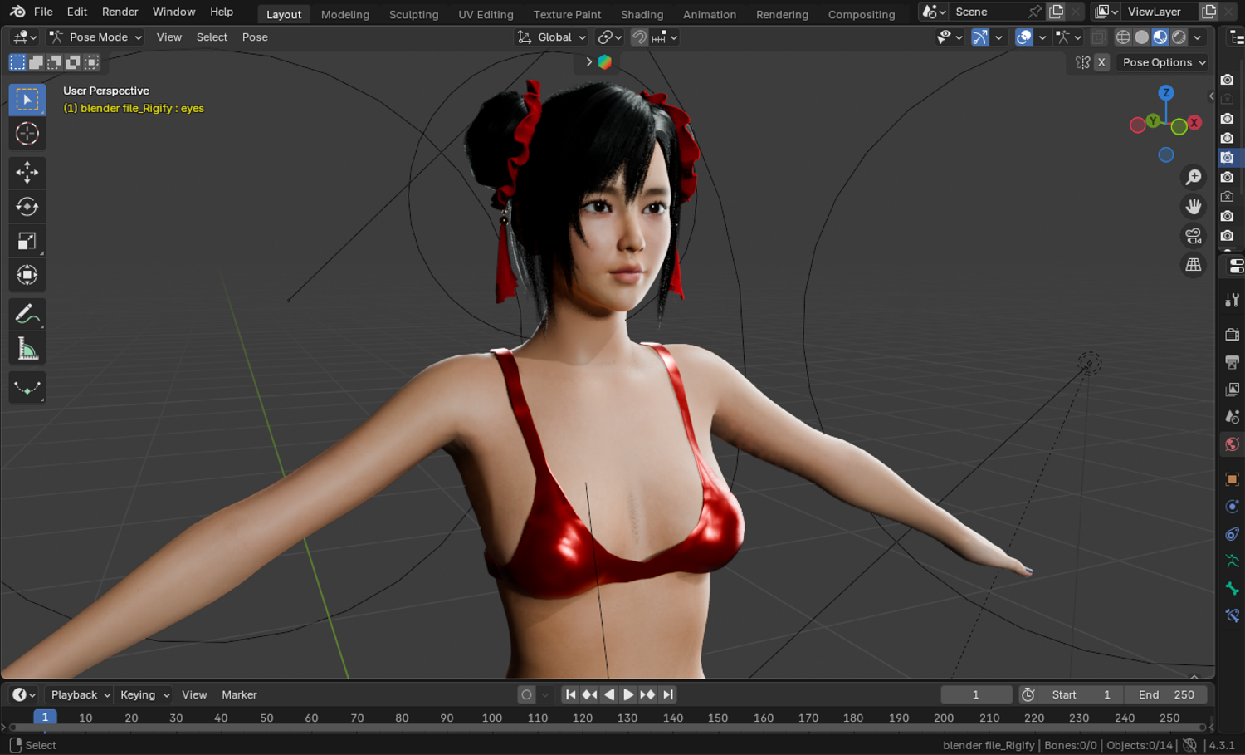Screen dimensions: 1245x755
Task: Choose the Measure ruler tool
Action: click(x=27, y=348)
